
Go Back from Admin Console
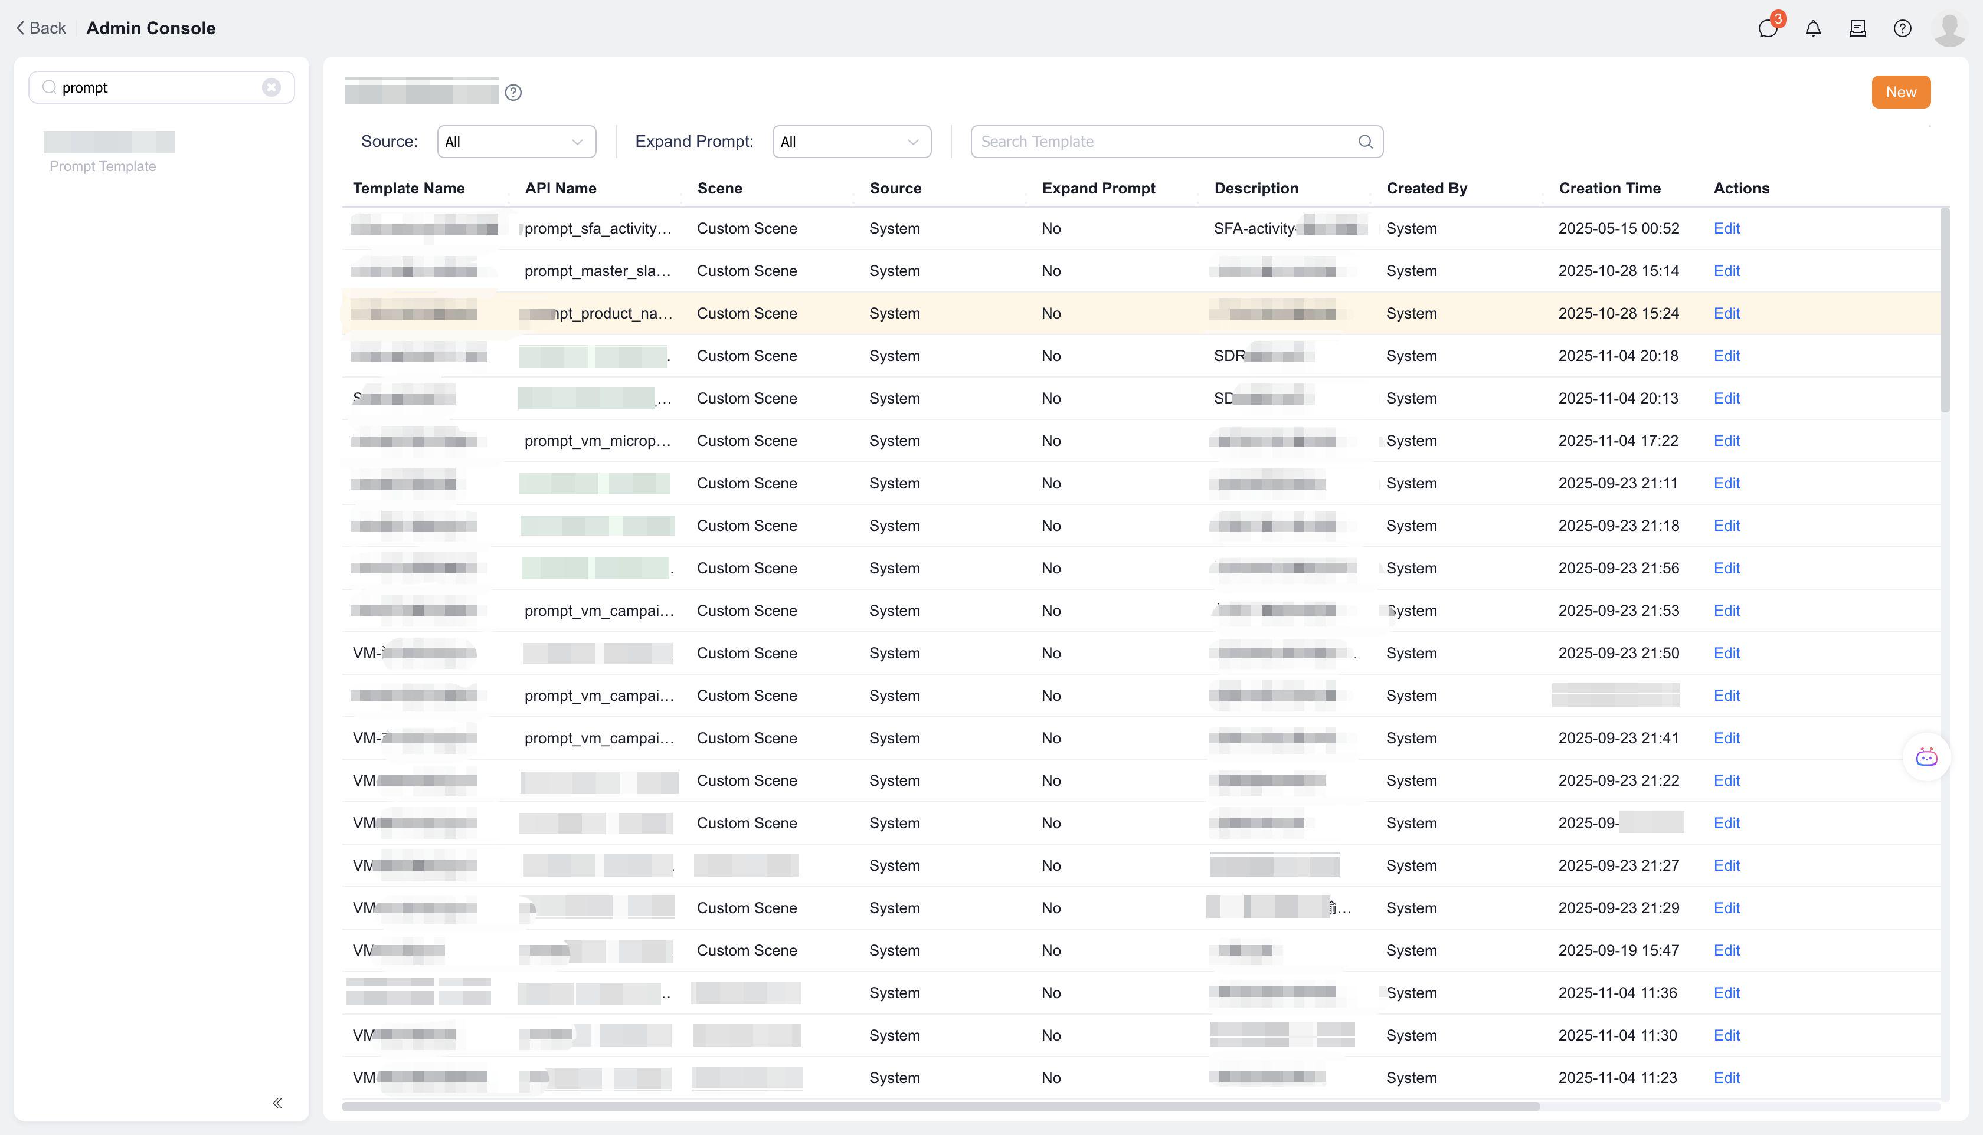41,28
